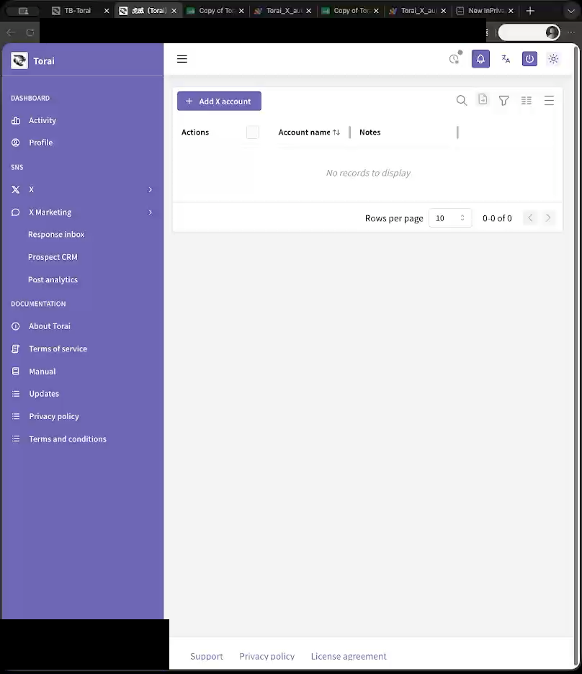Sort by Account name arrows
The width and height of the screenshot is (582, 674).
point(336,132)
